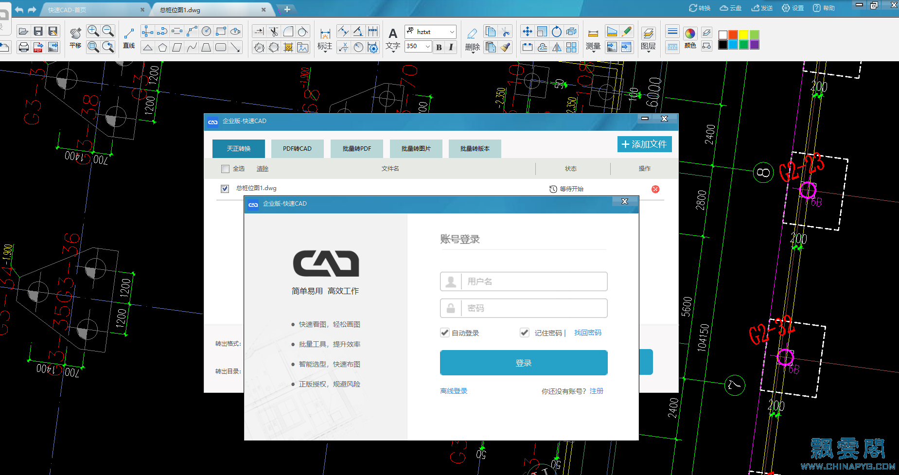Click the 密码 password input field
Screen dimensions: 899x475
tap(524, 308)
